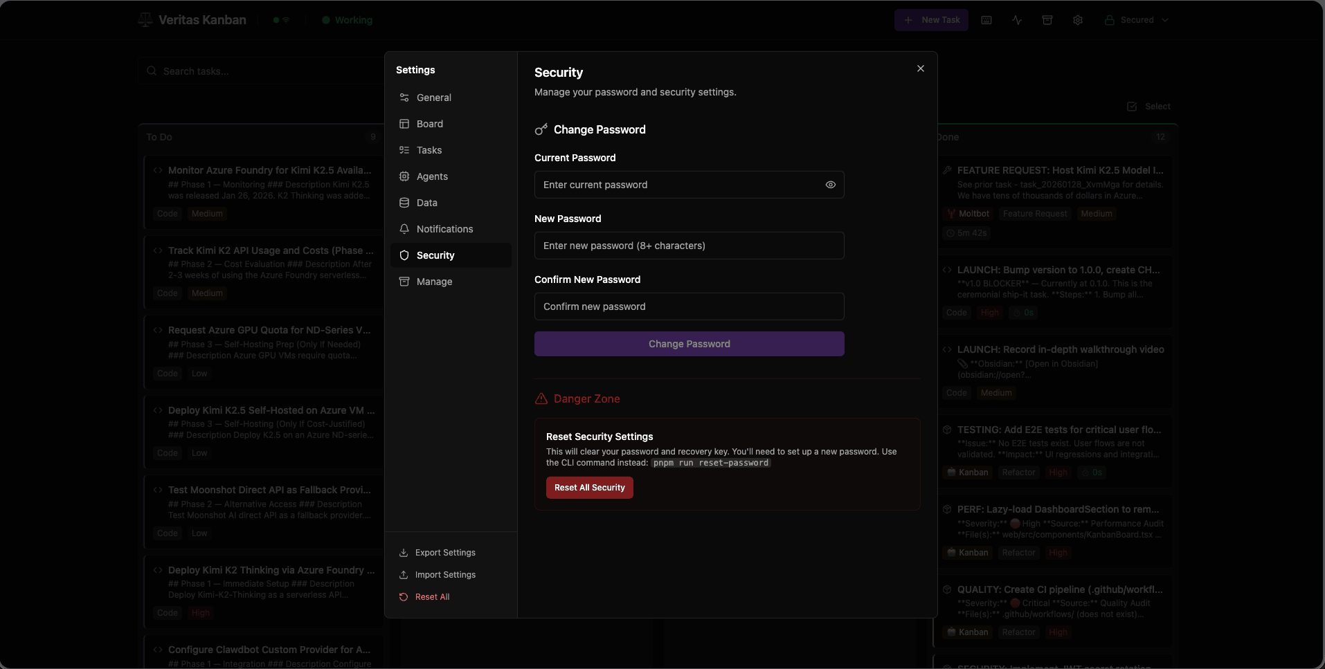1325x669 pixels.
Task: Go to Agents settings section
Action: [x=432, y=176]
